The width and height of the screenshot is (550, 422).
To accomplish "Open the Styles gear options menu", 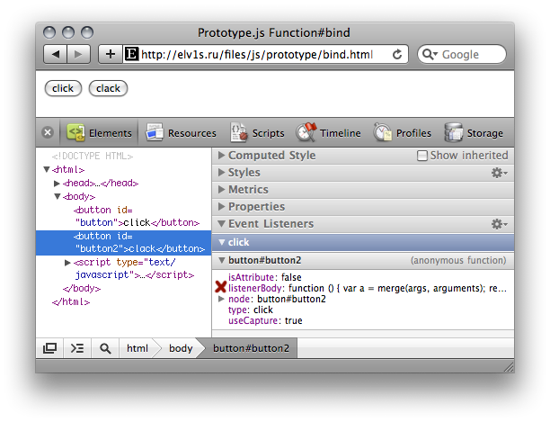I will [499, 173].
